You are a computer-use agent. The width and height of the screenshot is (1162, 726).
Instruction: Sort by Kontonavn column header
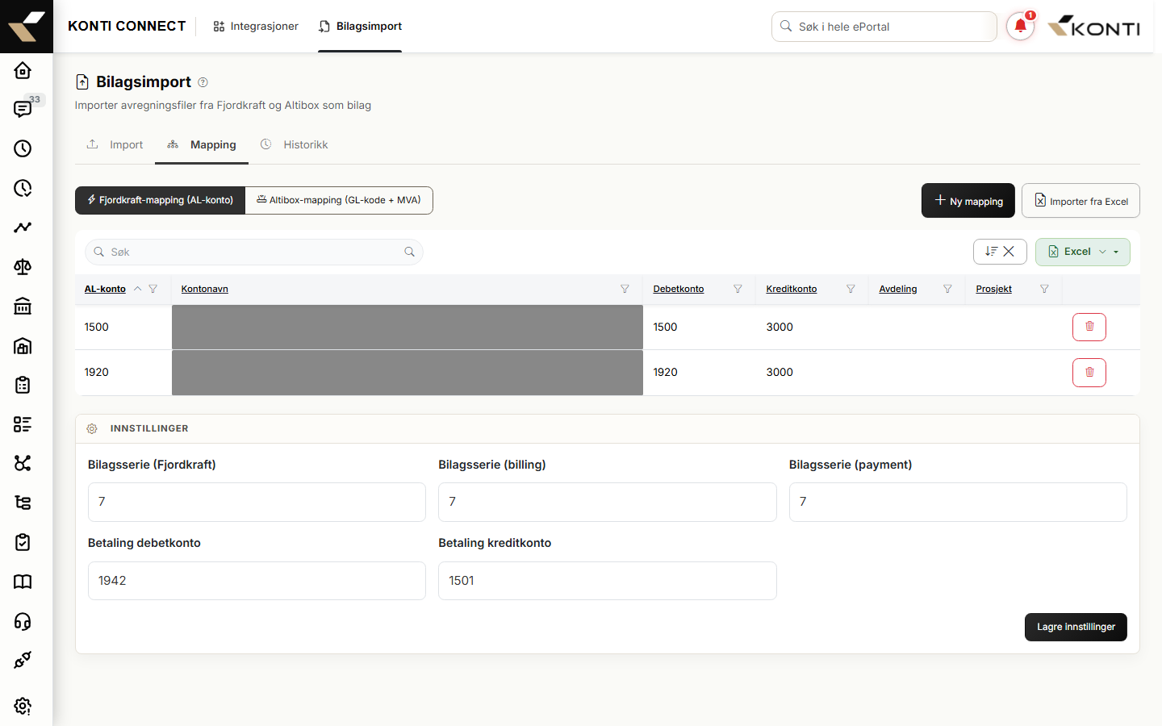click(205, 289)
